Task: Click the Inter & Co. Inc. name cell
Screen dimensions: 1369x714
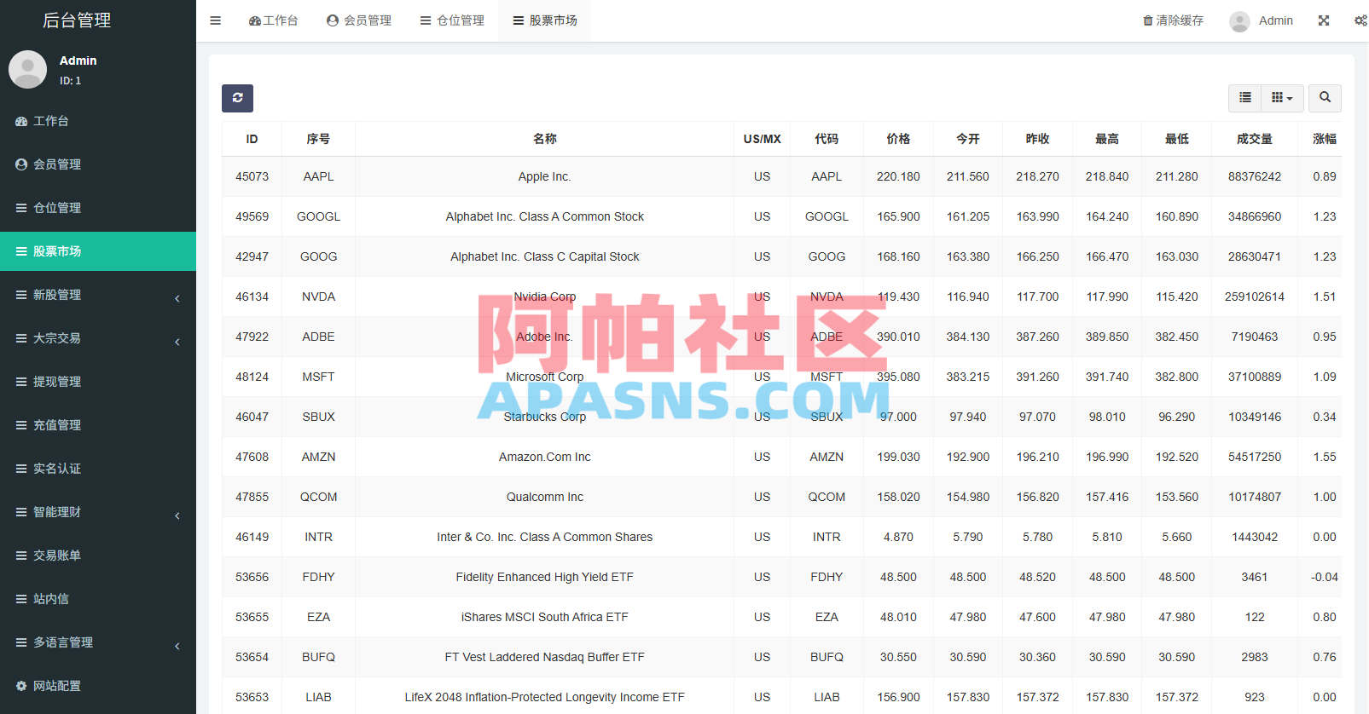Action: tap(544, 537)
